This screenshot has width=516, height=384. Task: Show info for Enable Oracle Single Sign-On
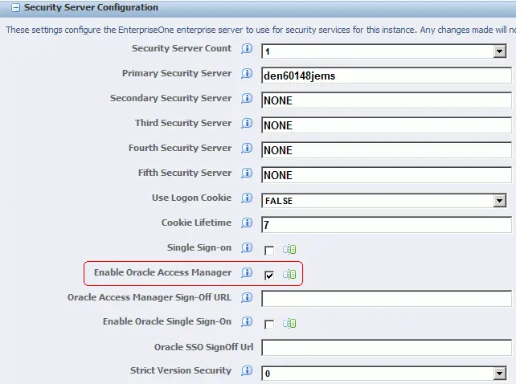pyautogui.click(x=247, y=321)
